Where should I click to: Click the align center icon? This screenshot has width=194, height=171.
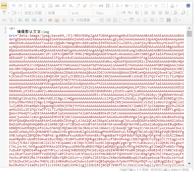(x=153, y=13)
